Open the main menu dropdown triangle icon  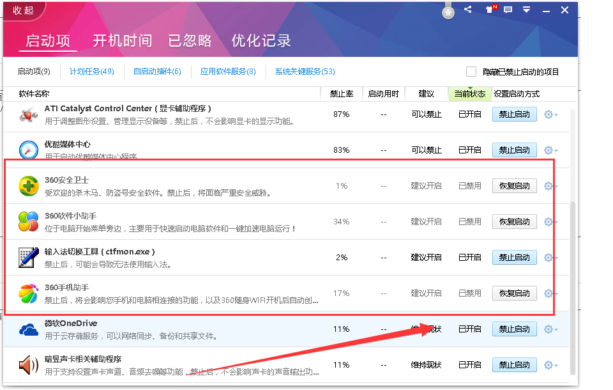coord(527,10)
